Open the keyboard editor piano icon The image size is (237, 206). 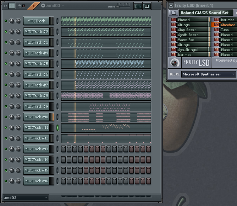147,6
